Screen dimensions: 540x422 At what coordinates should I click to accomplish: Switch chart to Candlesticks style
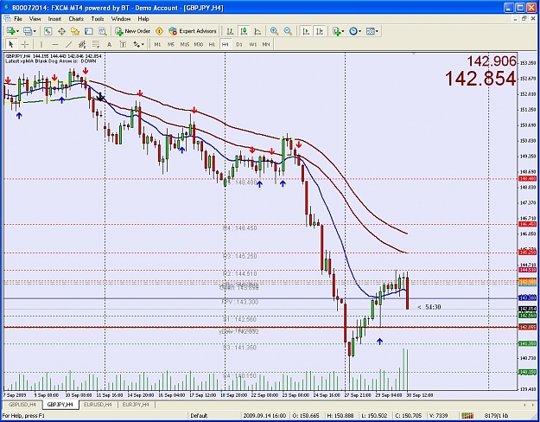click(x=244, y=31)
